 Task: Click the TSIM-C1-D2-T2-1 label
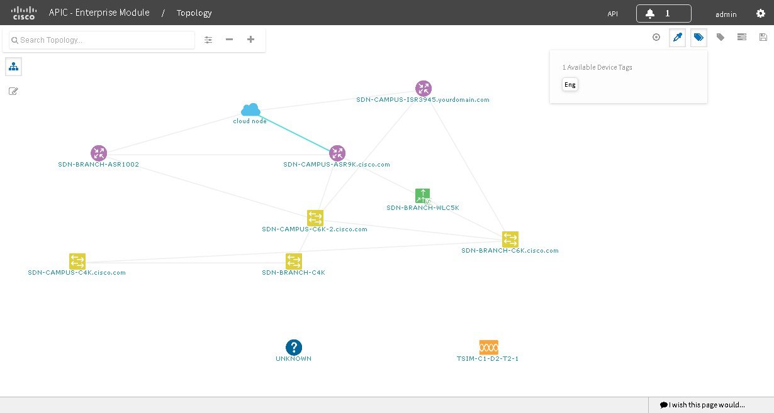click(x=488, y=359)
